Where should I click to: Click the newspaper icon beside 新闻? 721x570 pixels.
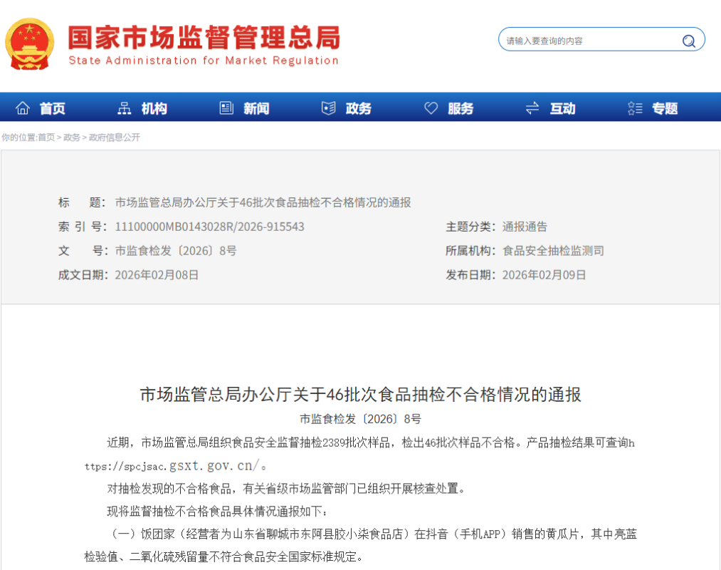pos(226,108)
